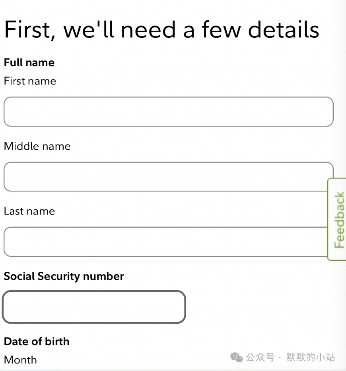Click the word 'few' in the page heading

221,29
